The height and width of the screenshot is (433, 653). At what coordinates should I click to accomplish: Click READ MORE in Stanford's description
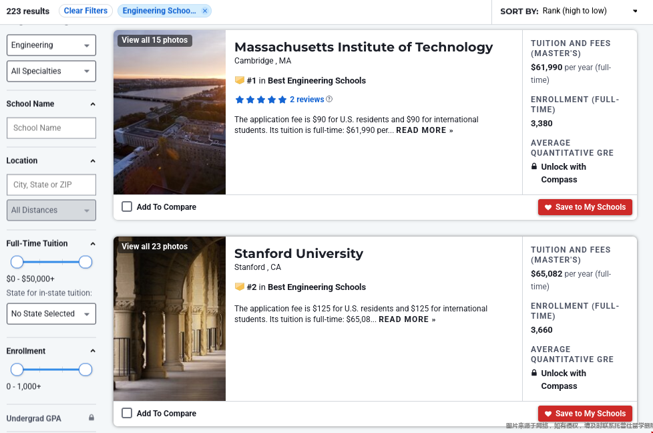click(x=407, y=319)
